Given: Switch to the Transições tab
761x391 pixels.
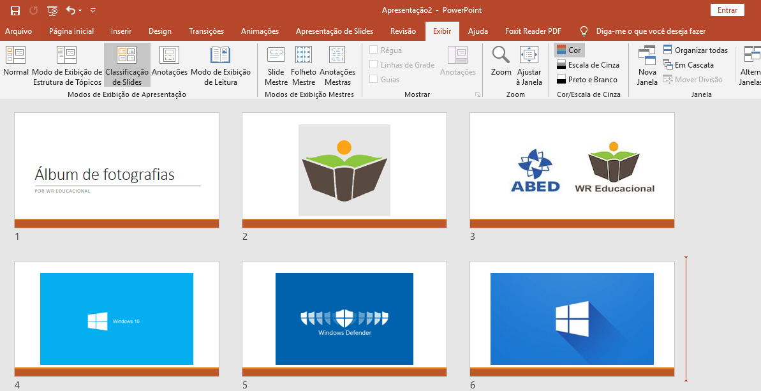Looking at the screenshot, I should point(206,31).
